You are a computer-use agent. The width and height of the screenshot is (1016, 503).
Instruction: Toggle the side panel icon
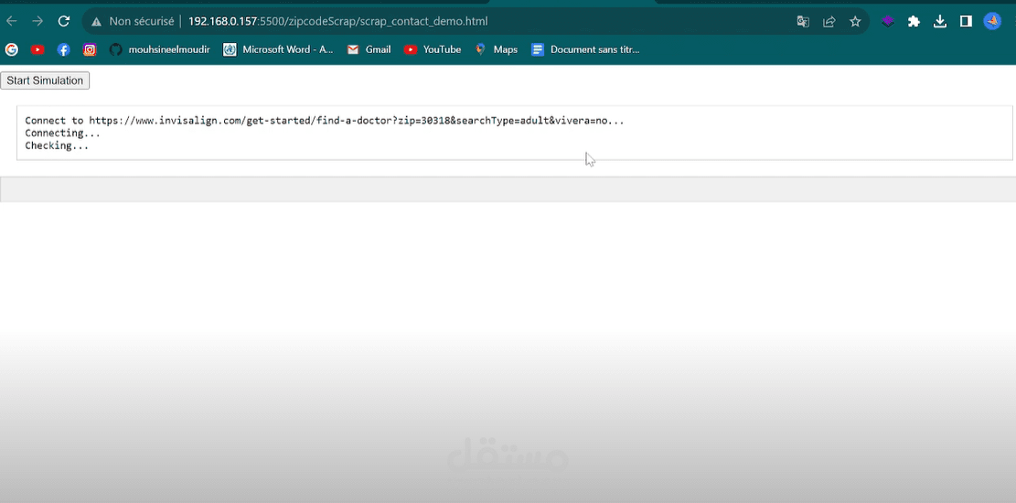coord(966,21)
